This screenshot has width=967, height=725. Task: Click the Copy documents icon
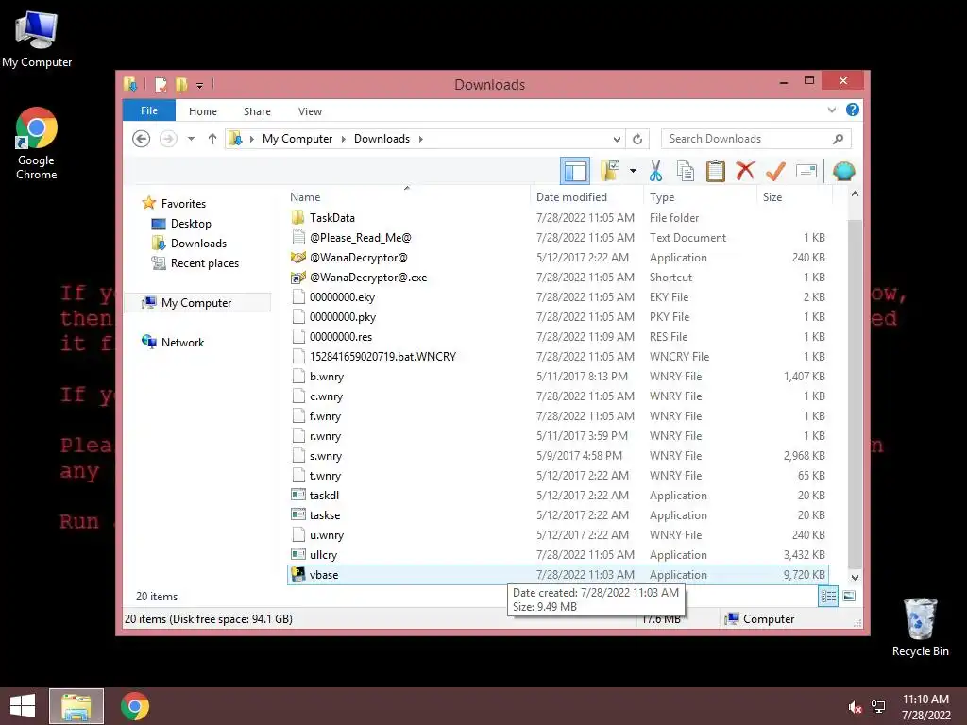click(686, 171)
